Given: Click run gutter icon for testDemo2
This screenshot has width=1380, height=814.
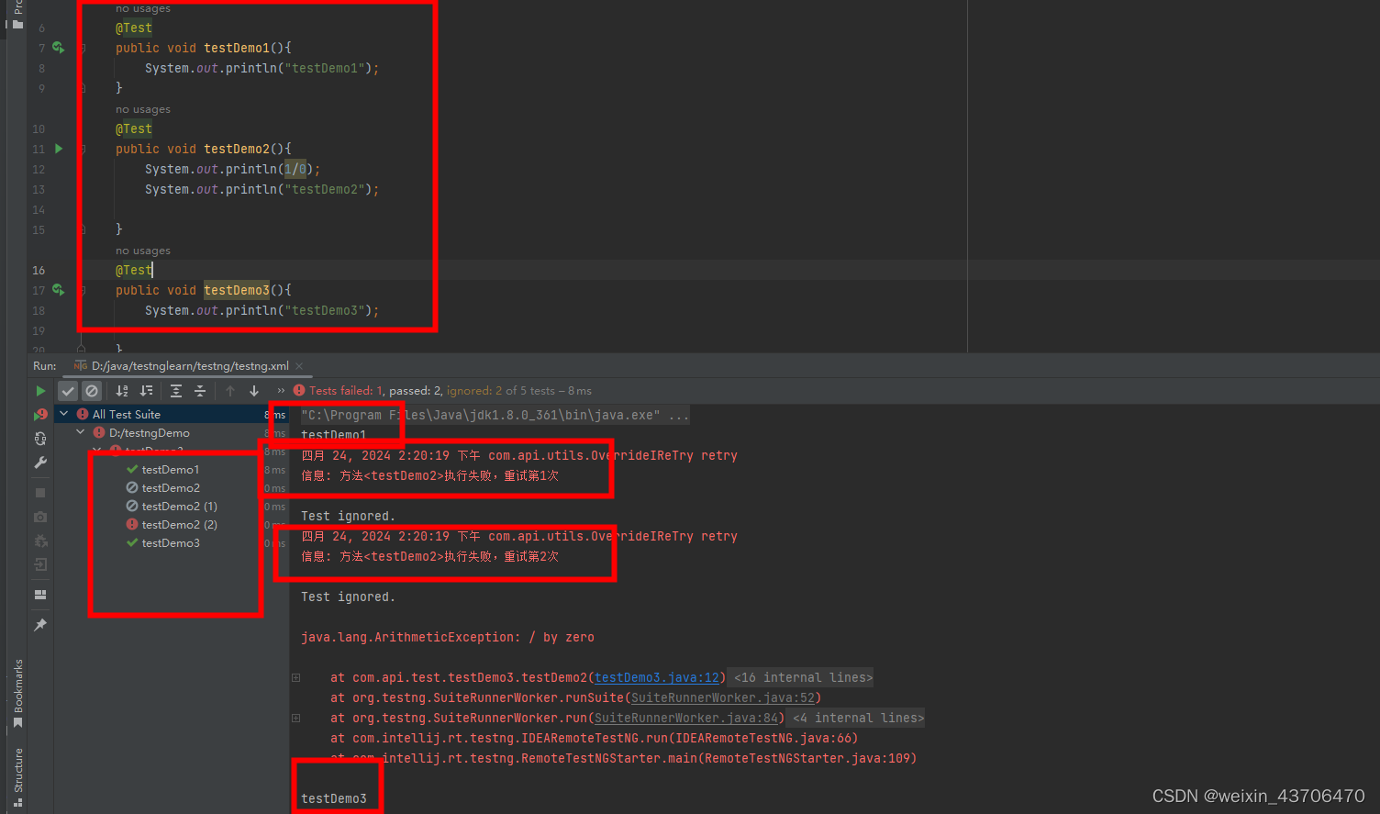Looking at the screenshot, I should click(x=59, y=148).
